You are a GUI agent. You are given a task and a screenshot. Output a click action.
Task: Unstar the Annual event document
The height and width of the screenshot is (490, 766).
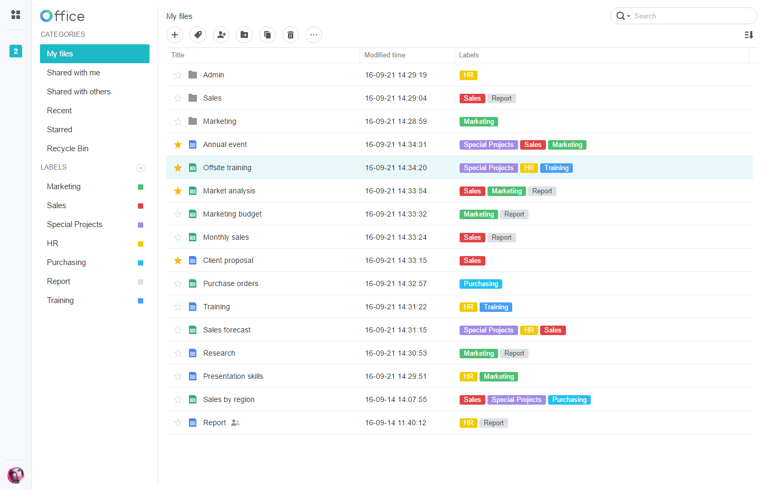click(178, 144)
